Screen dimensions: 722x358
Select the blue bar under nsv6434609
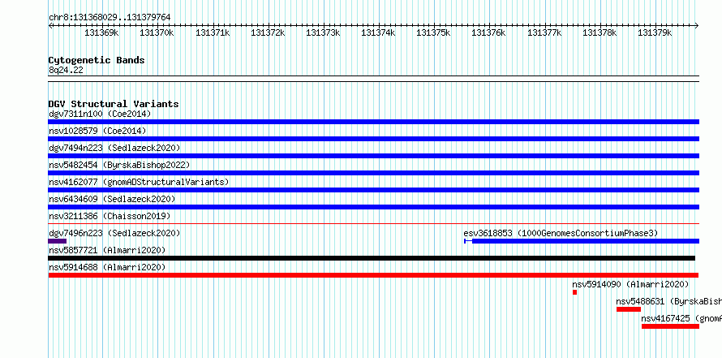tap(373, 207)
